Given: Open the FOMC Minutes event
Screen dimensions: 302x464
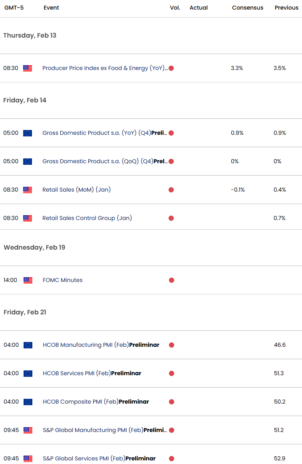Looking at the screenshot, I should [63, 280].
